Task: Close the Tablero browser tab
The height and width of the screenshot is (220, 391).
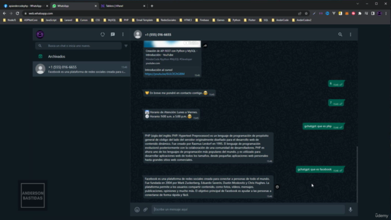Action: 144,5
